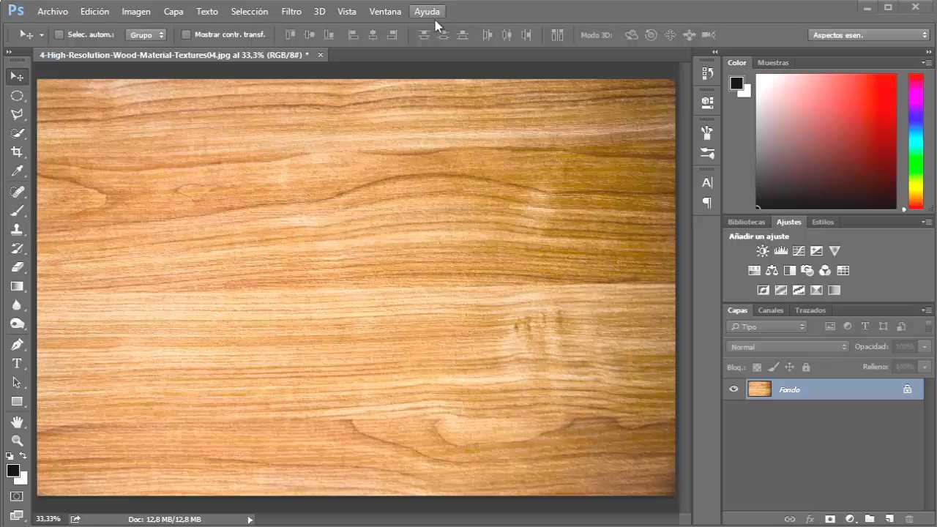Add a layer mask in Capas panel
This screenshot has width=937, height=527.
tap(830, 519)
